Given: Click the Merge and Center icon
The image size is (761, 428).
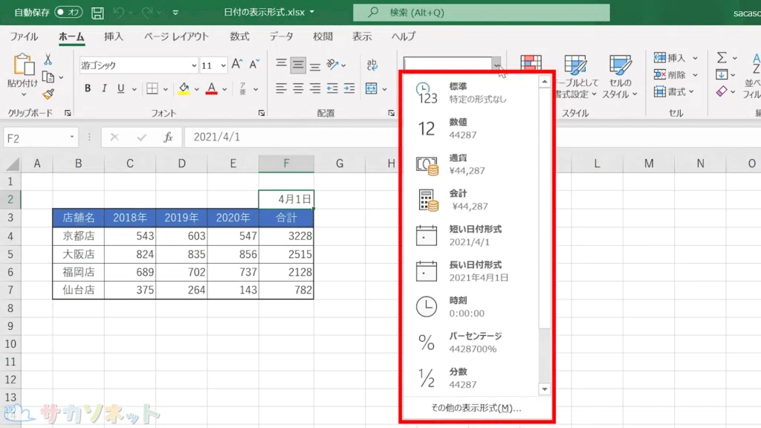Looking at the screenshot, I should pos(372,88).
